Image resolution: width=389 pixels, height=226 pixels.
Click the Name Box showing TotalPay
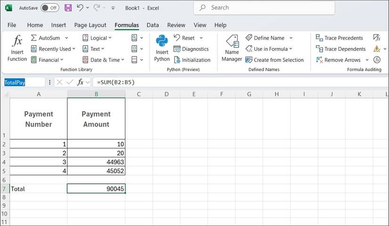[24, 82]
